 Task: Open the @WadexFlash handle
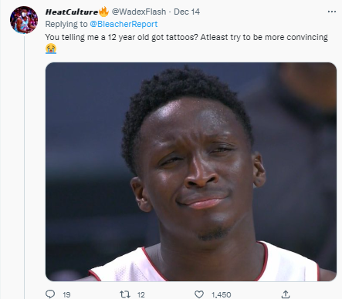point(139,12)
